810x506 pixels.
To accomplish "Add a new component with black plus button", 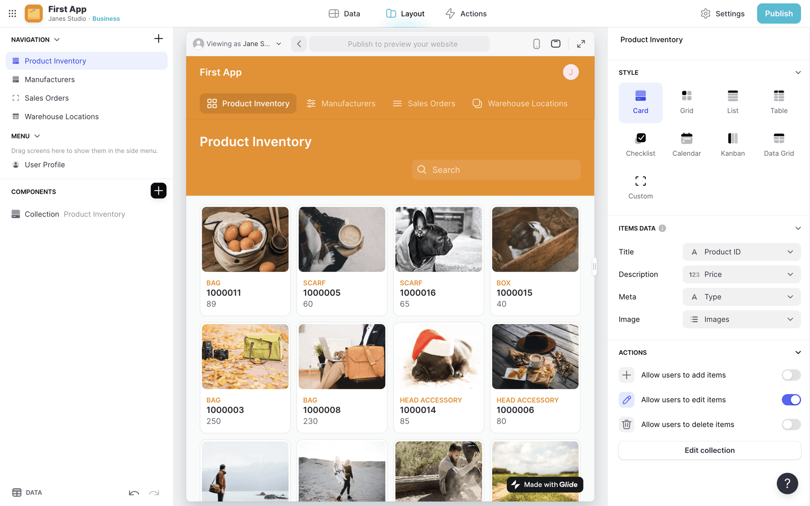I will click(x=158, y=191).
